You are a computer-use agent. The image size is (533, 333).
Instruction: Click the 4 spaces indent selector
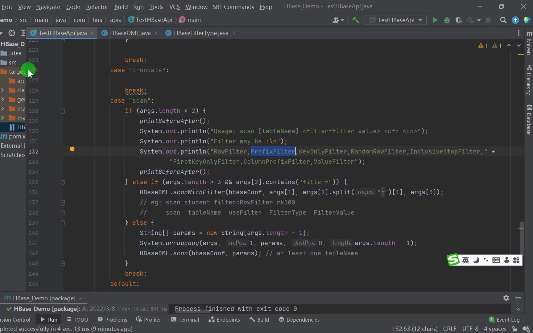pyautogui.click(x=495, y=329)
